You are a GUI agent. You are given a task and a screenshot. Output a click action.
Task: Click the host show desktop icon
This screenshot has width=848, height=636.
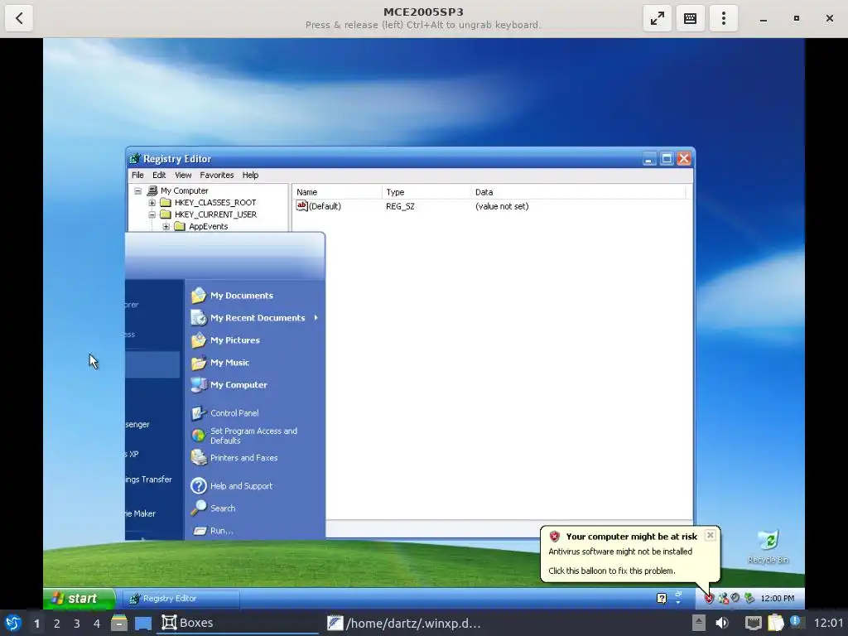point(142,624)
